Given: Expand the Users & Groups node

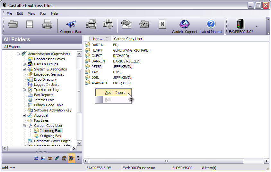Looking at the screenshot, I should coord(24,64).
